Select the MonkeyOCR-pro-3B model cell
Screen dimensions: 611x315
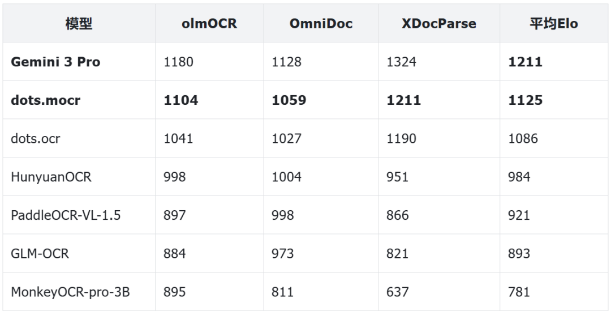[70, 292]
